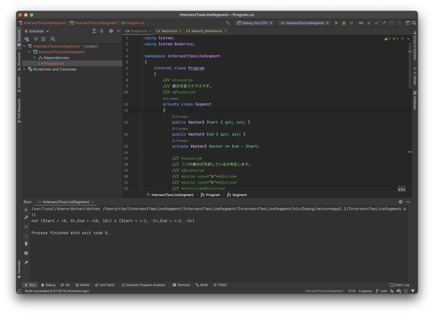Expand the Dependencies tree node
Image resolution: width=434 pixels, height=315 pixels.
(x=34, y=58)
